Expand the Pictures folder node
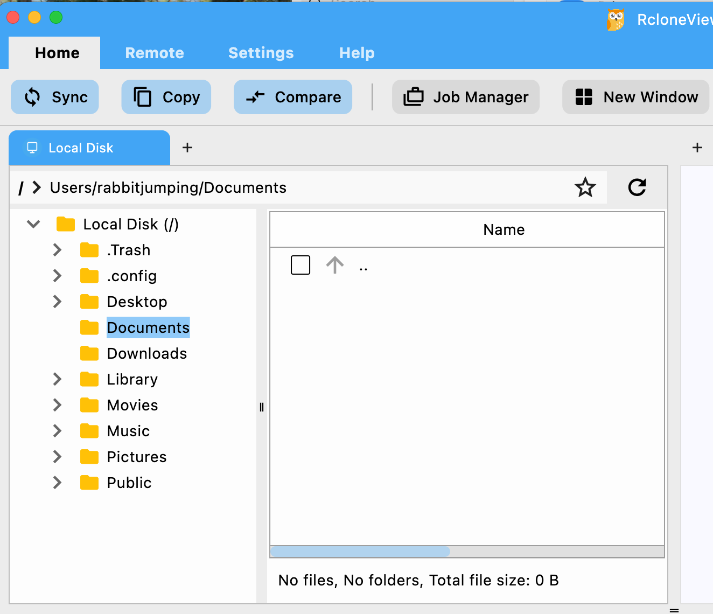713x614 pixels. pyautogui.click(x=57, y=457)
